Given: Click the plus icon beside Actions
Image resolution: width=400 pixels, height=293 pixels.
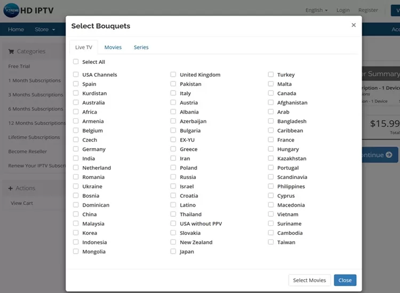Looking at the screenshot, I should pyautogui.click(x=11, y=188).
